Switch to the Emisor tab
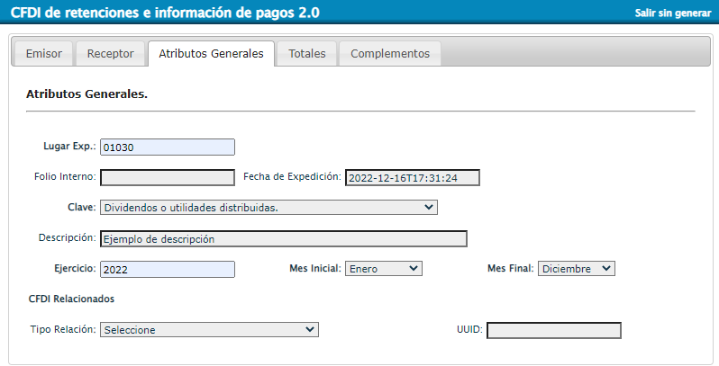719x366 pixels. (43, 54)
